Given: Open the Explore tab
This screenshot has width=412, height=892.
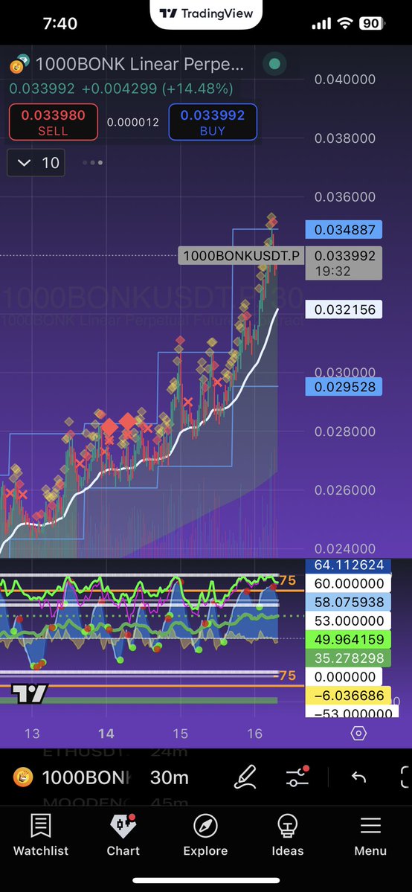Looking at the screenshot, I should click(x=205, y=835).
